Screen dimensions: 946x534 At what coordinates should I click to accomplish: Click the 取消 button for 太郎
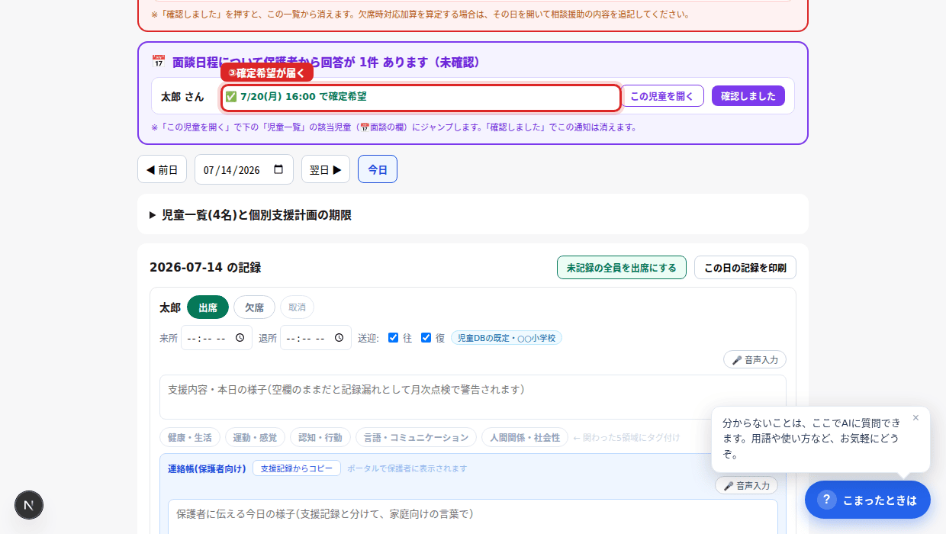click(297, 307)
